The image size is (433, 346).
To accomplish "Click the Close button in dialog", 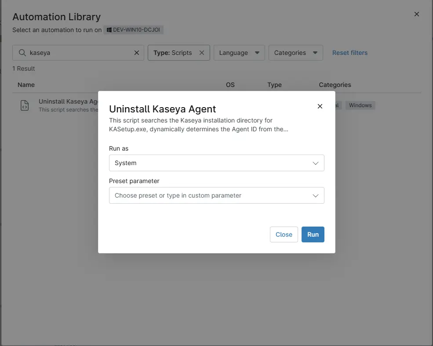I will point(284,234).
